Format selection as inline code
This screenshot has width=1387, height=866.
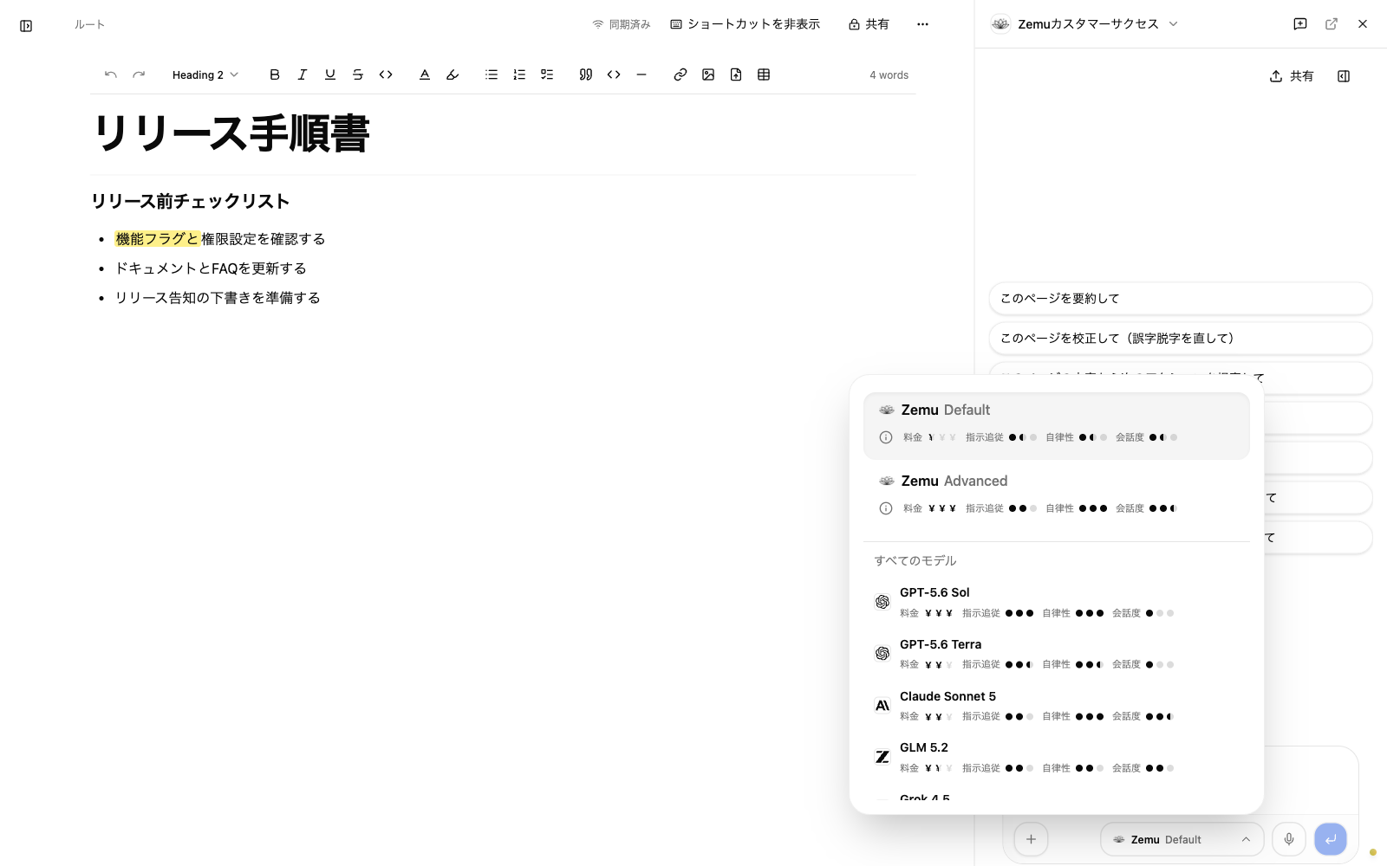point(386,74)
